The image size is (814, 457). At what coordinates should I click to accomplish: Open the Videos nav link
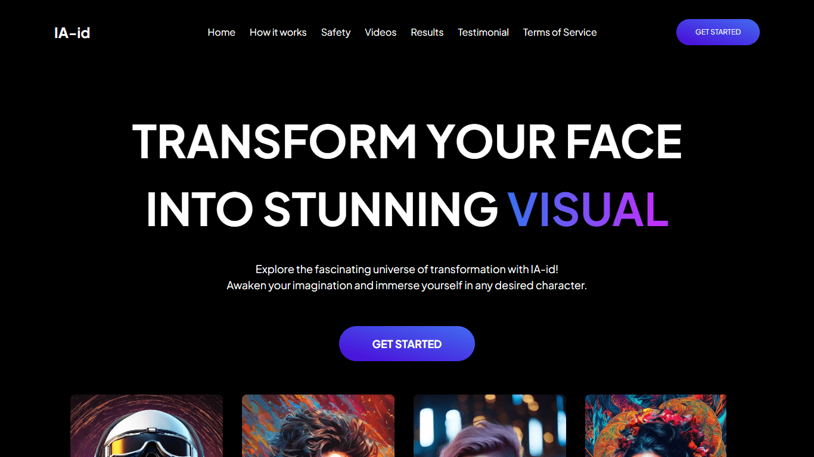point(380,32)
